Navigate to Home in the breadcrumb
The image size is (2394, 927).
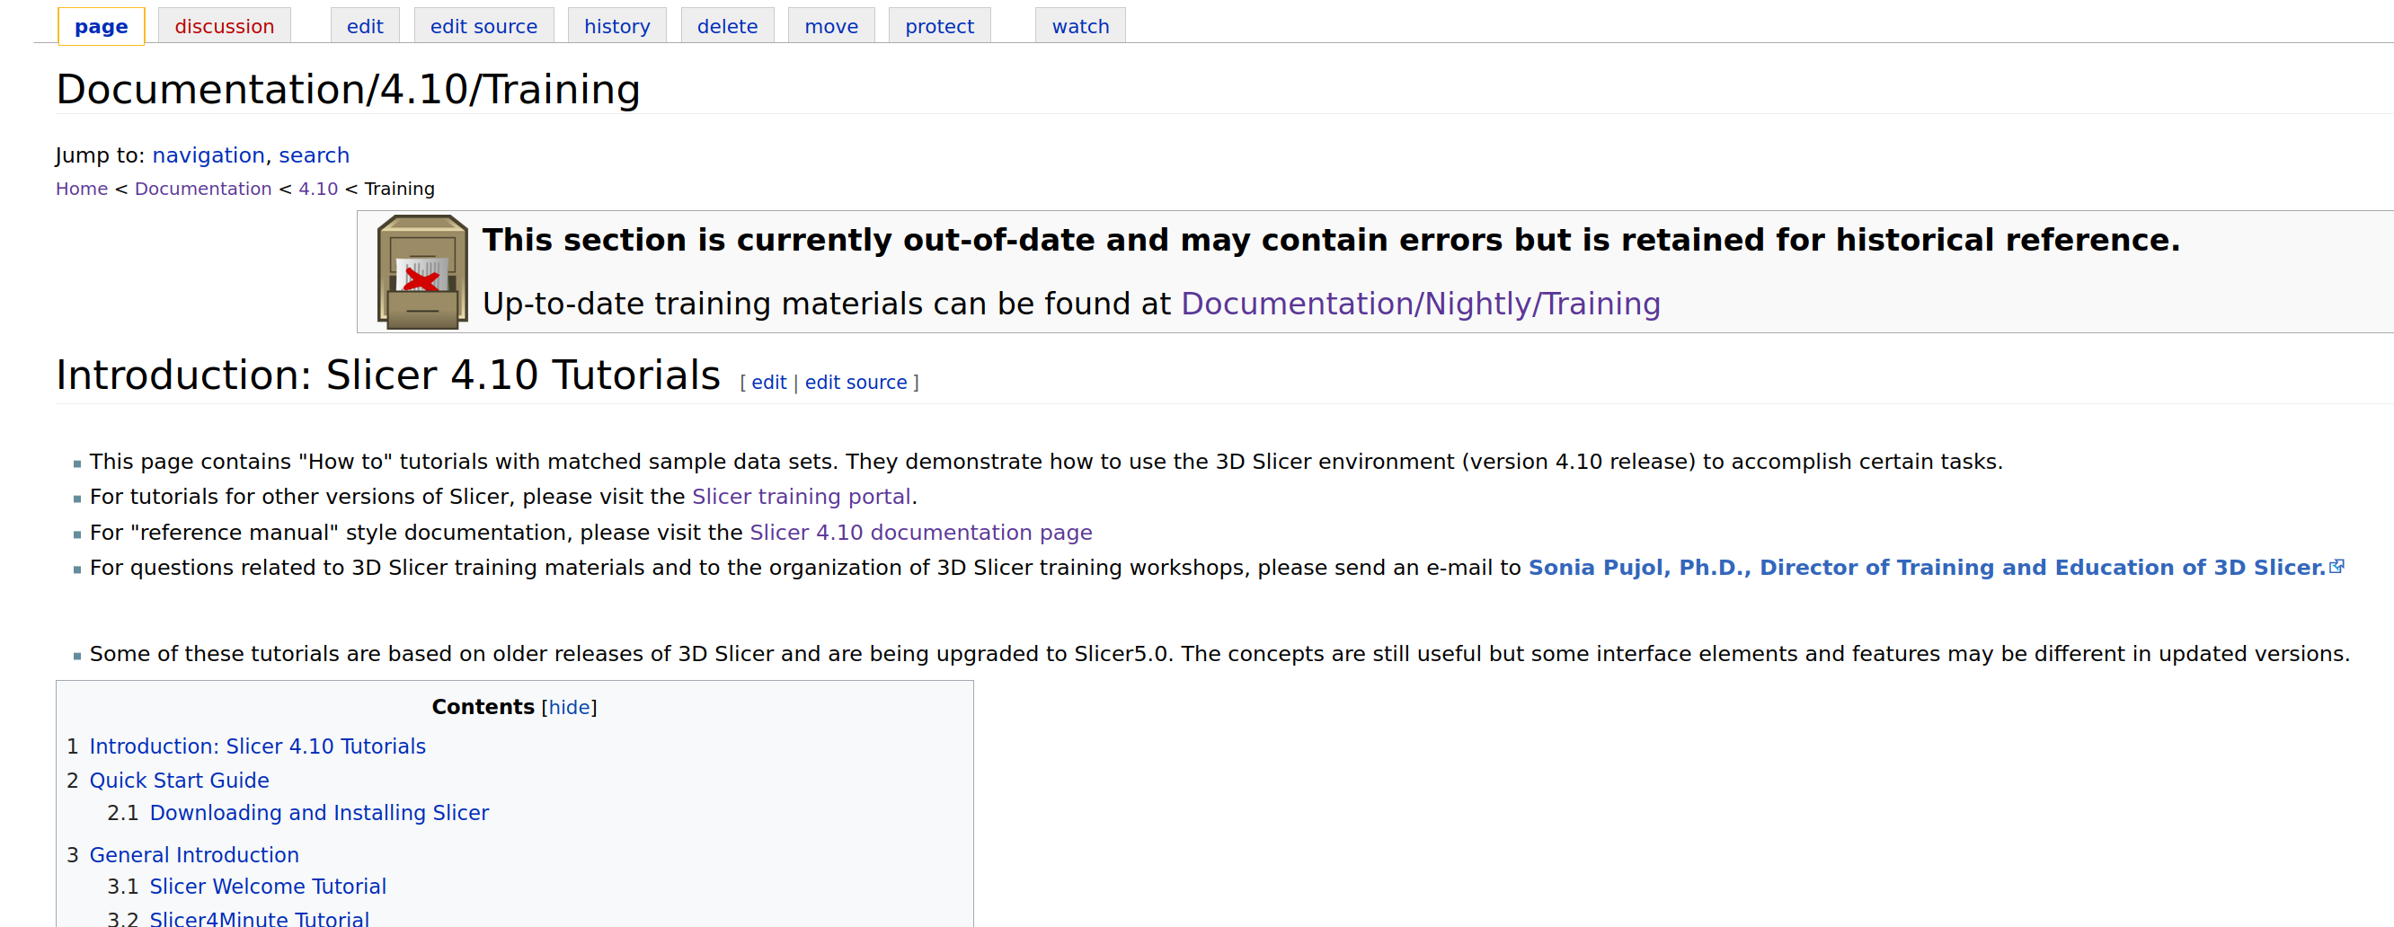click(x=81, y=189)
